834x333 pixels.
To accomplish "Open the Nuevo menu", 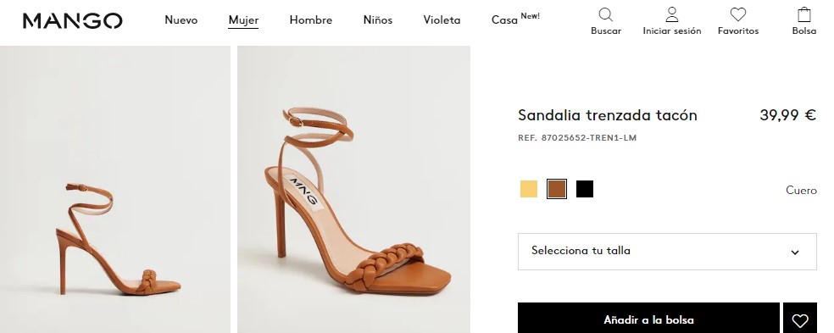I will [x=181, y=20].
